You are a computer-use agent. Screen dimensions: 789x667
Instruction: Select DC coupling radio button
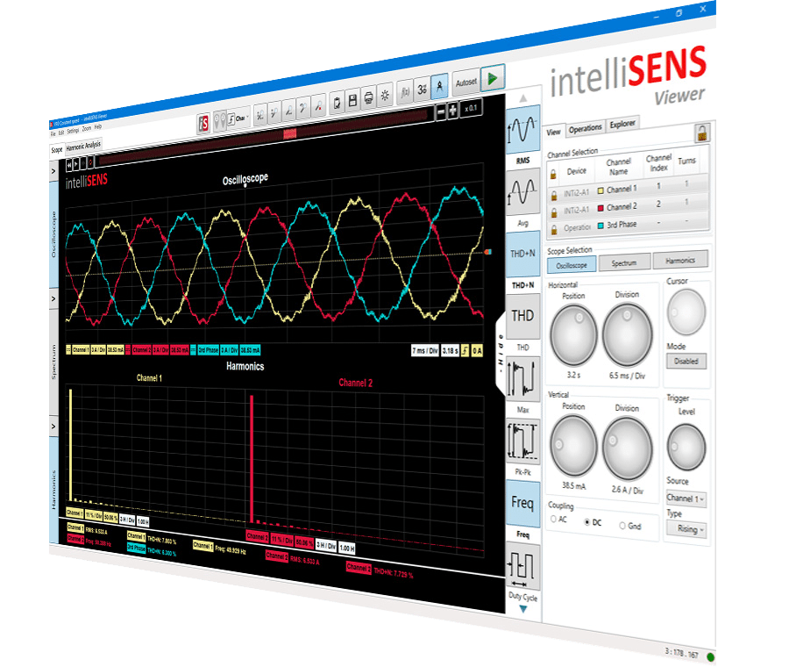tap(586, 522)
